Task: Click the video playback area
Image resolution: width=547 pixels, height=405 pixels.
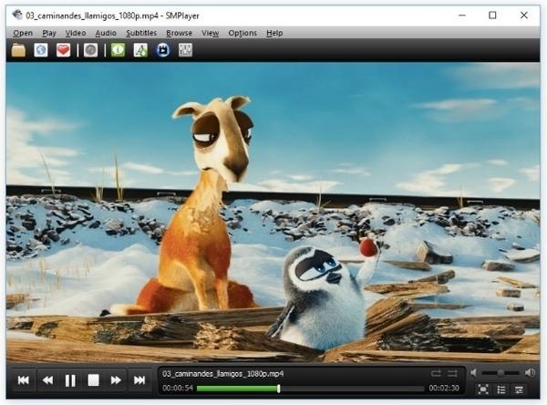Action: (x=273, y=213)
